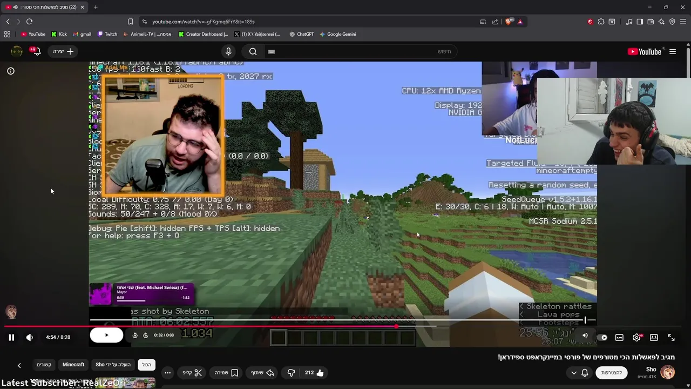Open a new browser tab
Image resolution: width=691 pixels, height=389 pixels.
96,7
